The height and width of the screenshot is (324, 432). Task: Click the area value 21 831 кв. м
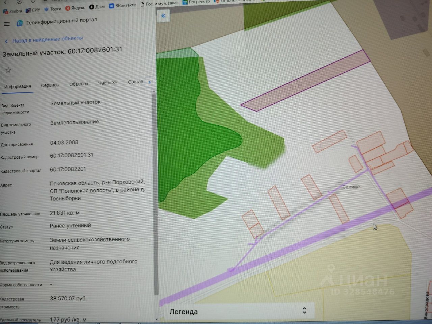pos(65,213)
